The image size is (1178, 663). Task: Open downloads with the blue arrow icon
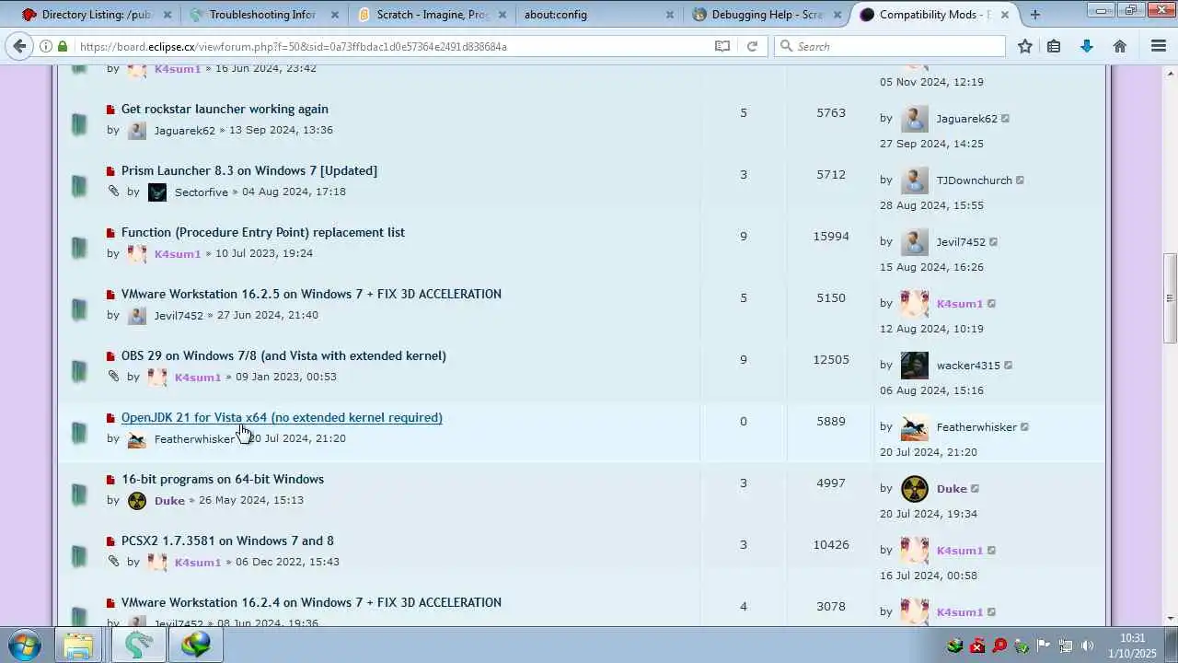coord(1087,46)
